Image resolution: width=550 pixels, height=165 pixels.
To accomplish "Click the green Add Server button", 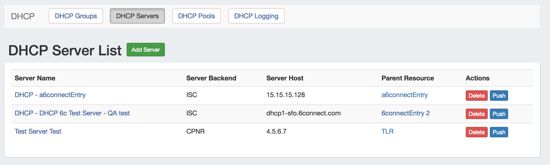I will tap(145, 50).
